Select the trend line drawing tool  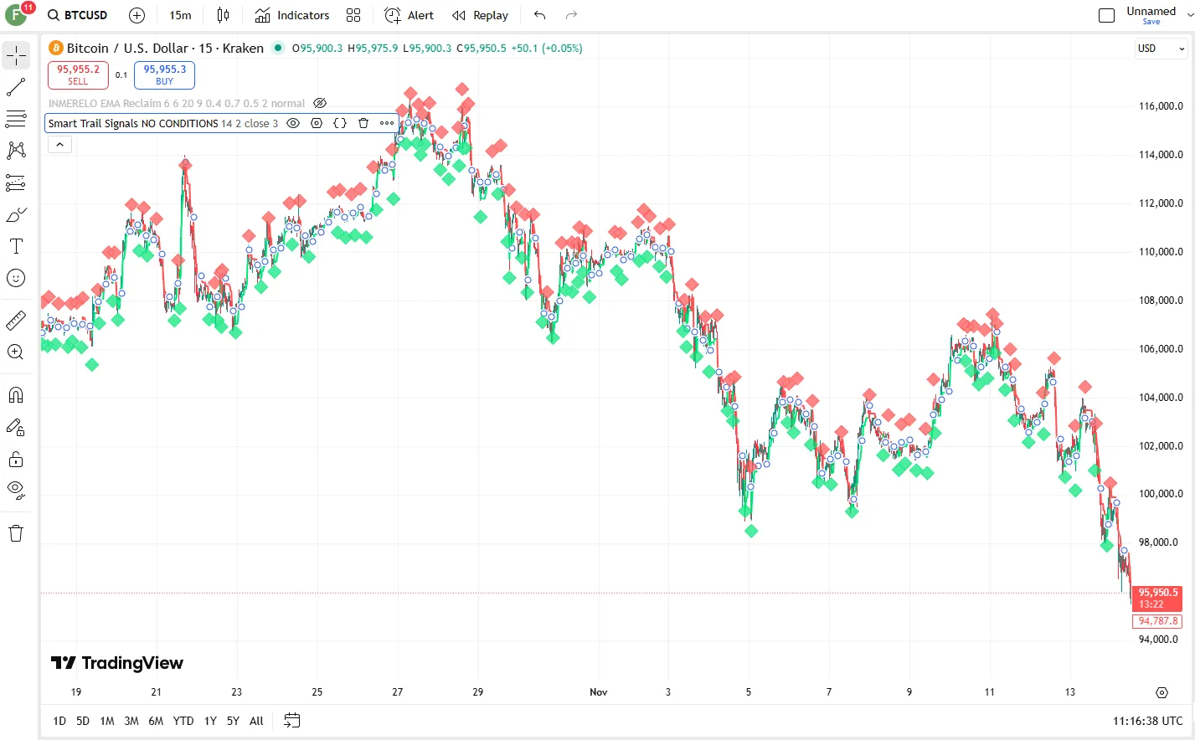click(16, 87)
